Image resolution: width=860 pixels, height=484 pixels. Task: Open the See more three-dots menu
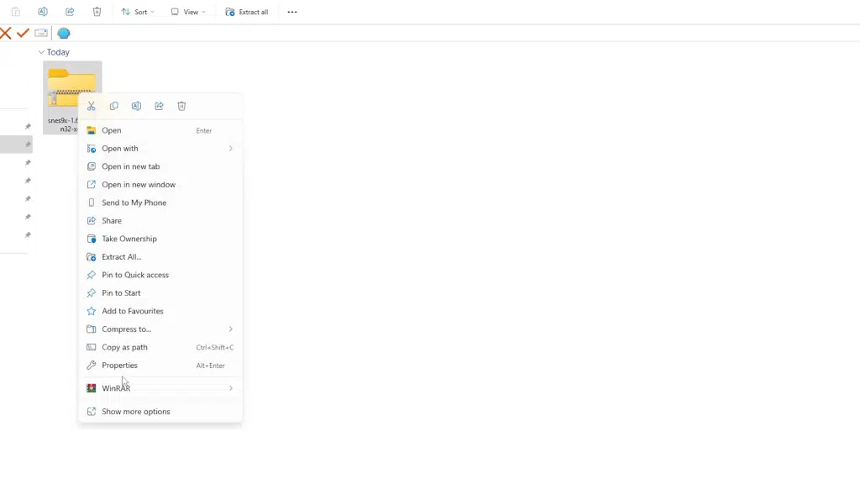pos(292,12)
